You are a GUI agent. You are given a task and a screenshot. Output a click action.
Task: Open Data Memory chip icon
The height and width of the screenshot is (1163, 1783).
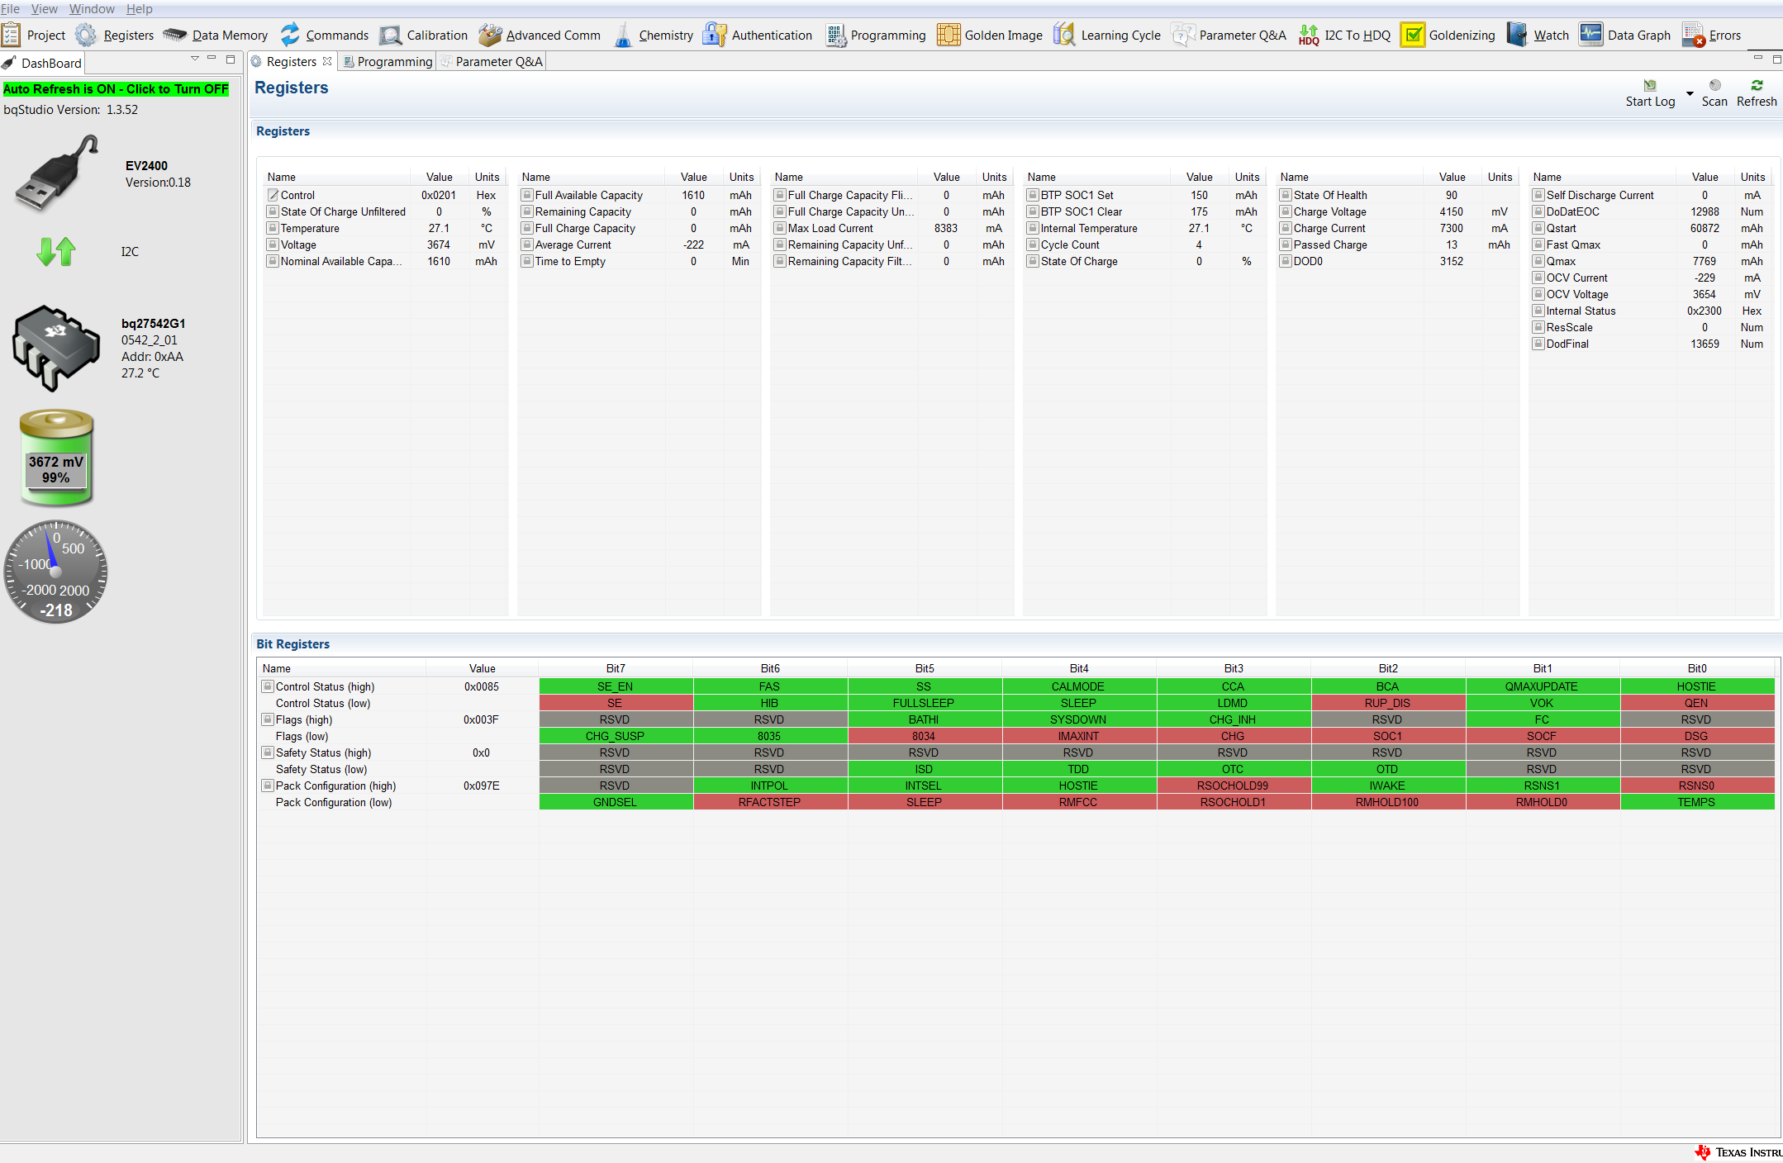click(175, 35)
